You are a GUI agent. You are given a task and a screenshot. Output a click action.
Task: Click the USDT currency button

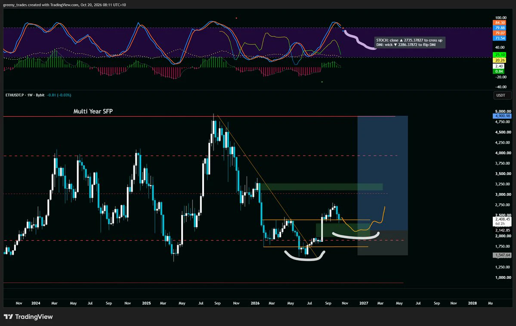[x=502, y=95]
